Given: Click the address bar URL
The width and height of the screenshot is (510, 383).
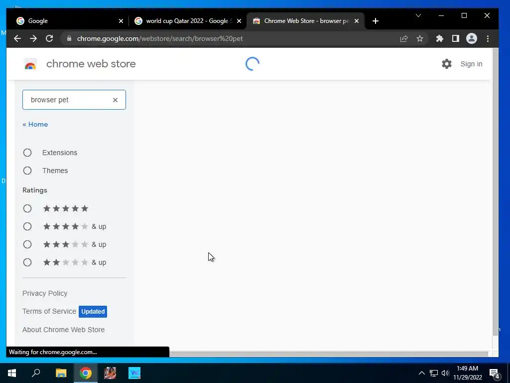Looking at the screenshot, I should (160, 38).
